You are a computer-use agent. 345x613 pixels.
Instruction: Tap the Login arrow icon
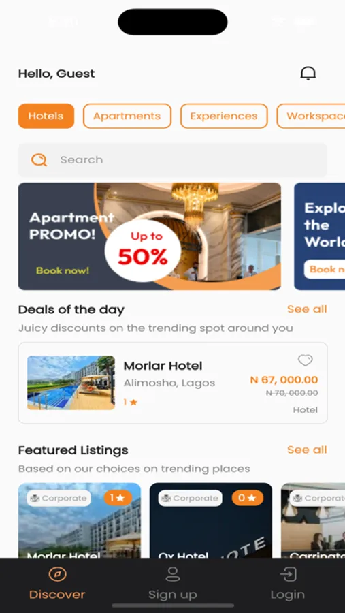[x=288, y=574]
